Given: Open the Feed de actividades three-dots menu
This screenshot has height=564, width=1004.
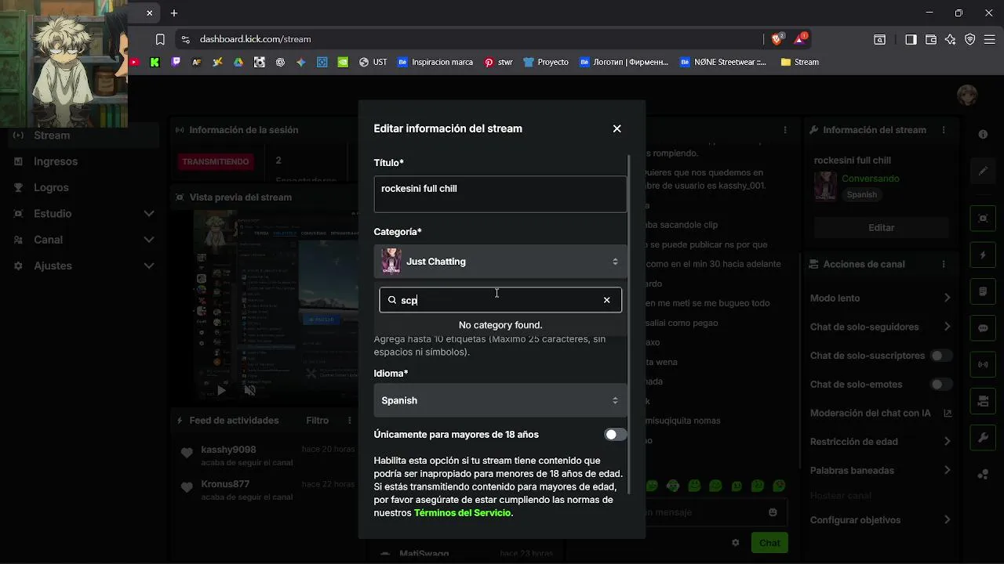Looking at the screenshot, I should pos(349,421).
